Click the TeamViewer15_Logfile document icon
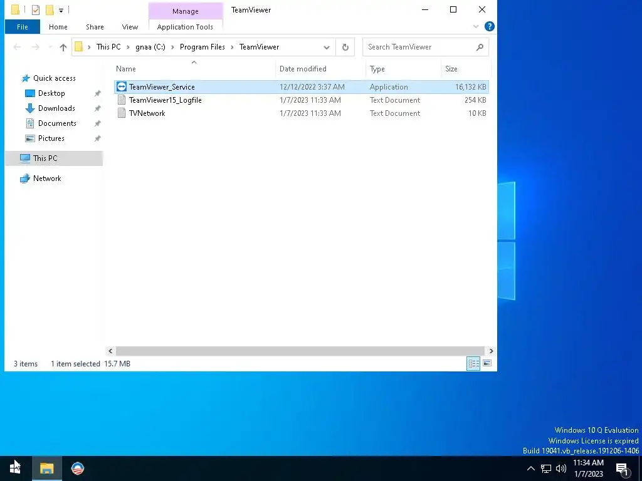642x481 pixels. (x=121, y=100)
